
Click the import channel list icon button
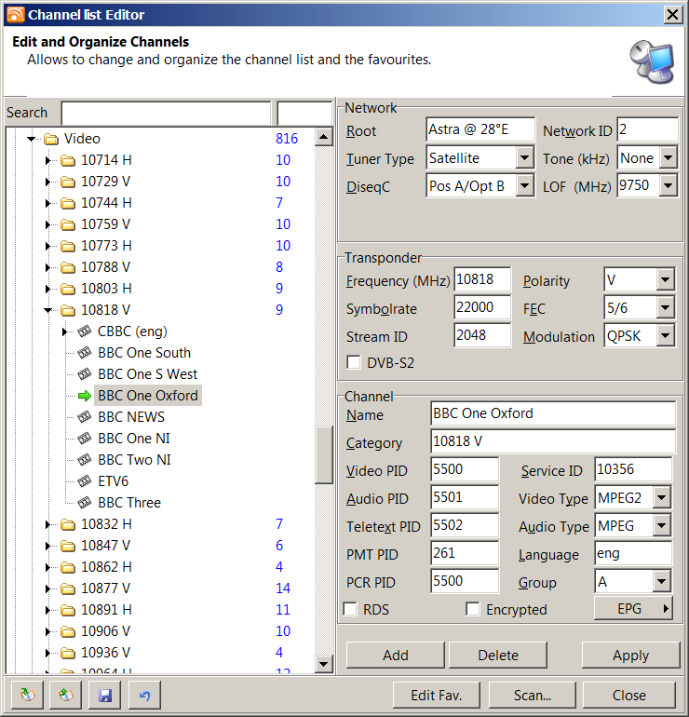[x=27, y=695]
